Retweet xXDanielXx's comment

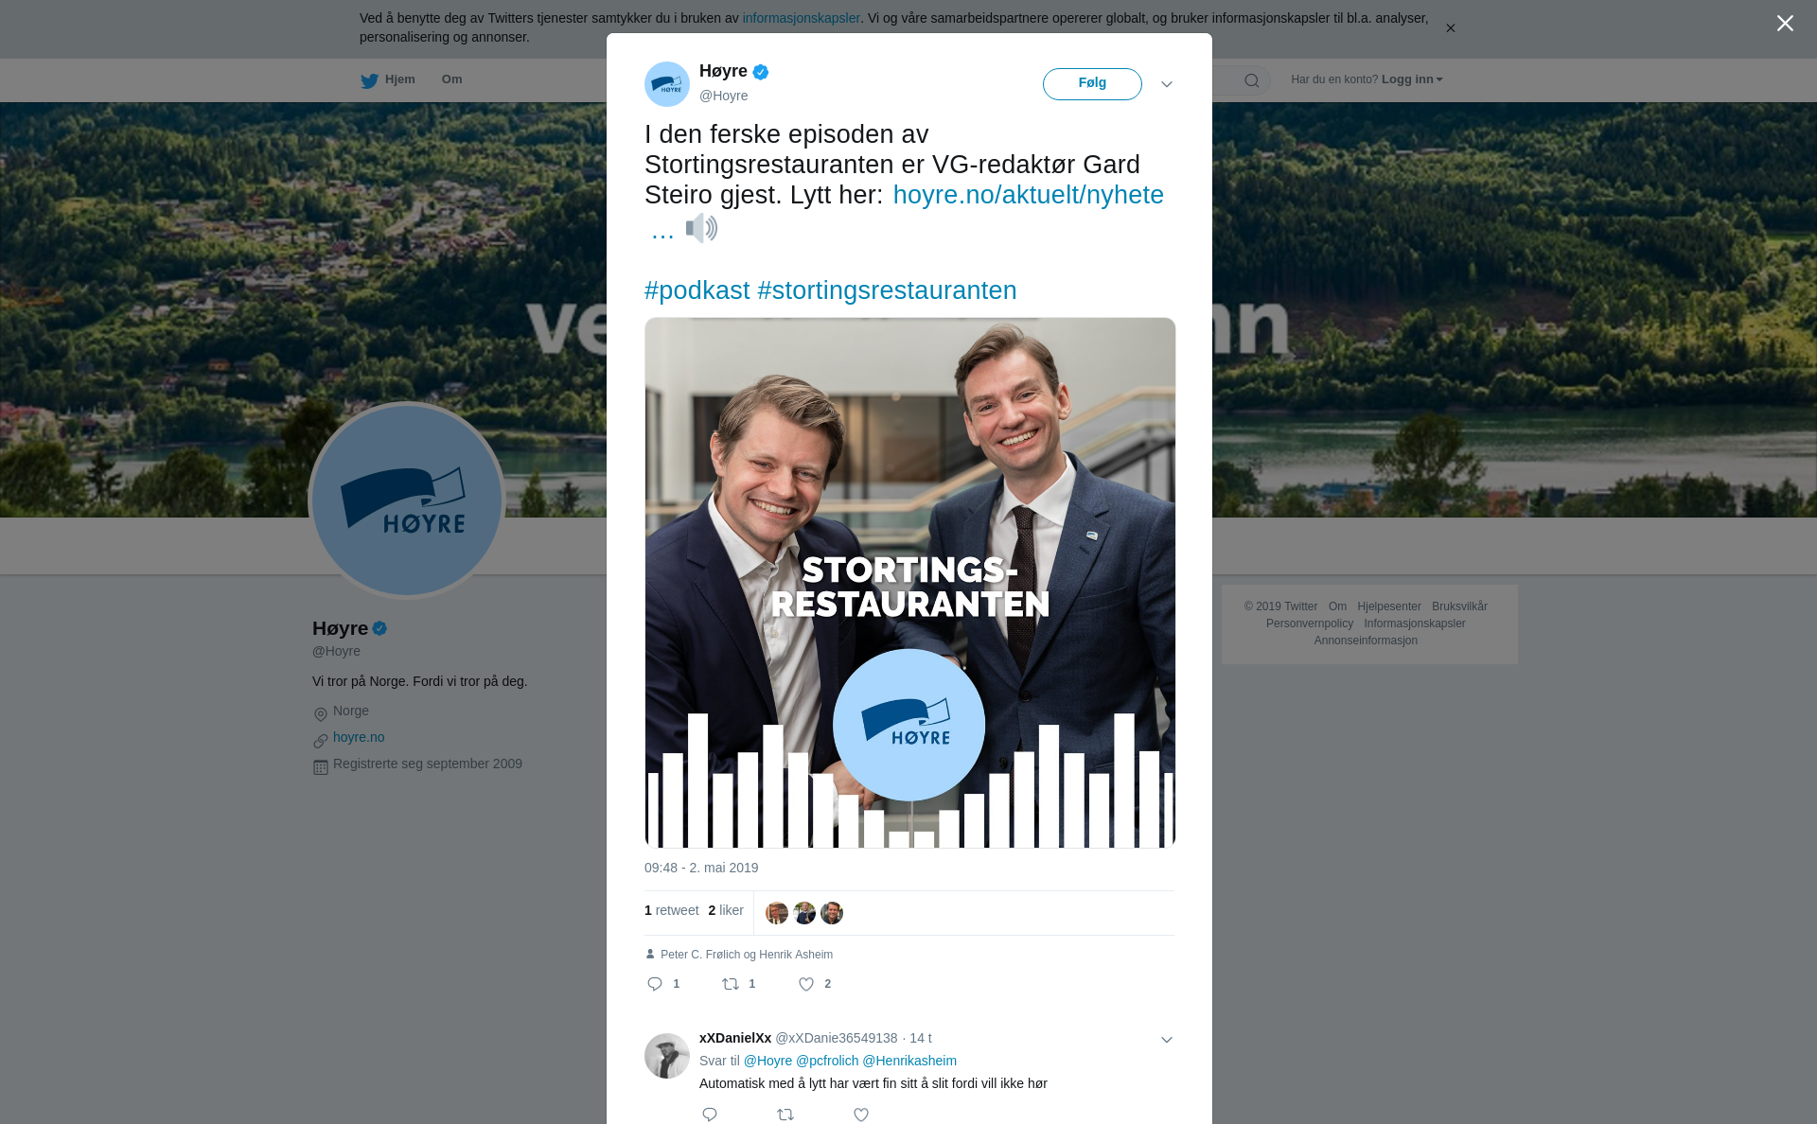785,1115
